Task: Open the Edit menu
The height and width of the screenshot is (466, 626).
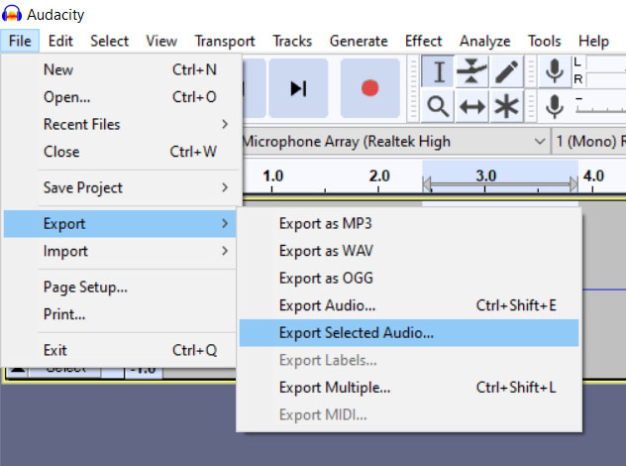Action: point(60,41)
